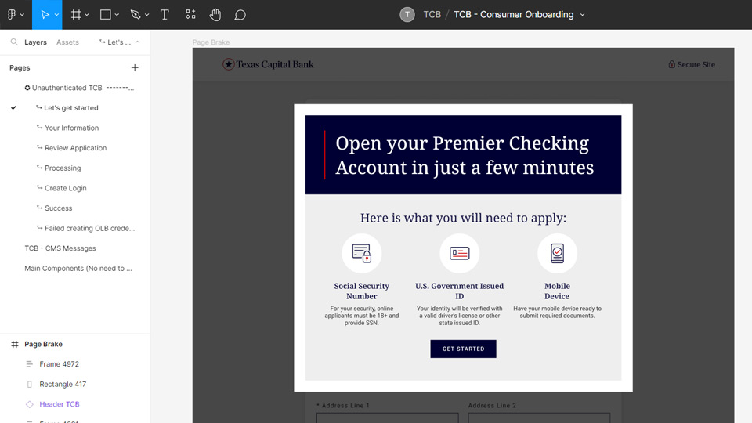Open the current page selector dropdown
The height and width of the screenshot is (423, 752).
(120, 42)
